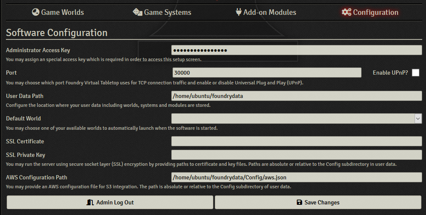Open the Game Worlds tab
This screenshot has height=215, width=426.
58,12
